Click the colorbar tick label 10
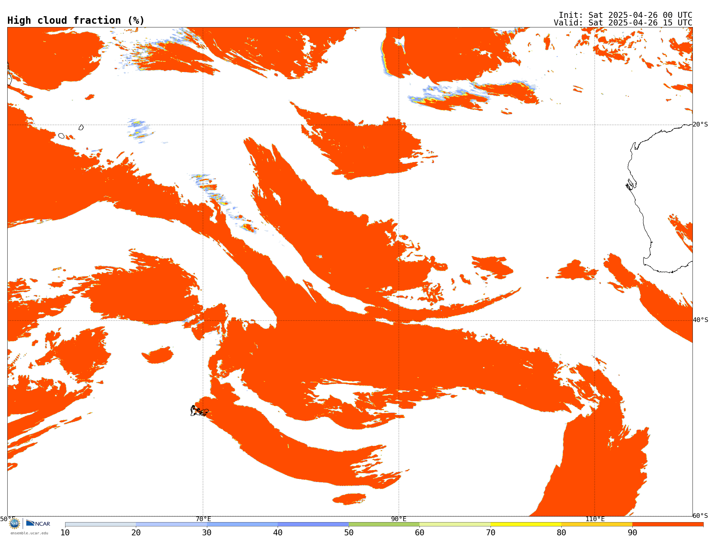Image resolution: width=714 pixels, height=537 pixels. (65, 532)
